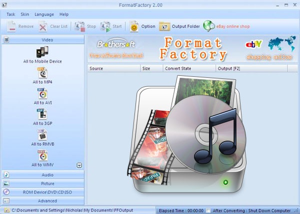Click the Source column header
The image size is (300, 214).
point(114,68)
